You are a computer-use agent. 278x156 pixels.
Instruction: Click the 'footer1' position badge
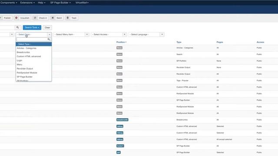pyautogui.click(x=120, y=146)
